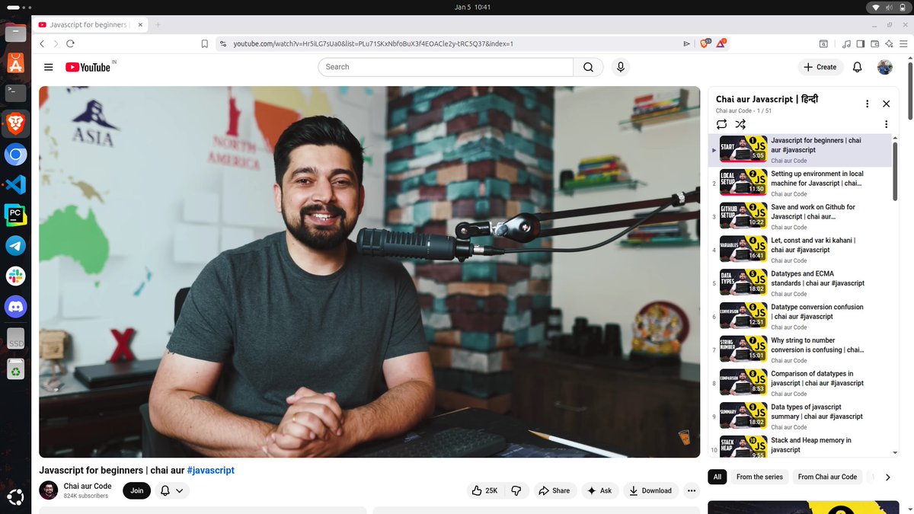Click the browser address bar URL
The width and height of the screenshot is (914, 514).
373,43
